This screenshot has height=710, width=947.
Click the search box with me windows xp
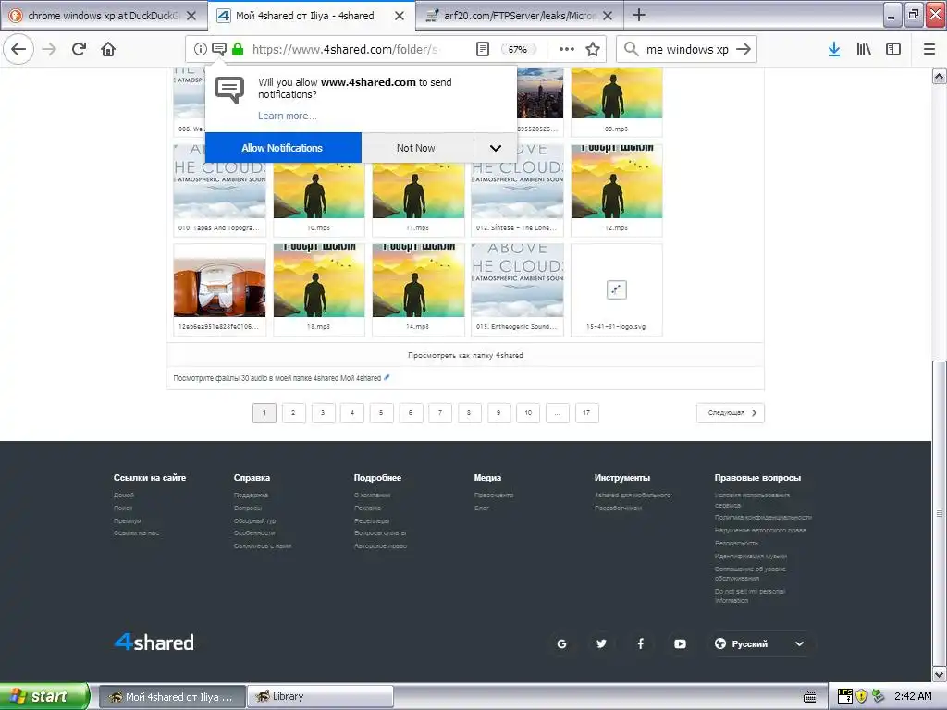tap(685, 49)
